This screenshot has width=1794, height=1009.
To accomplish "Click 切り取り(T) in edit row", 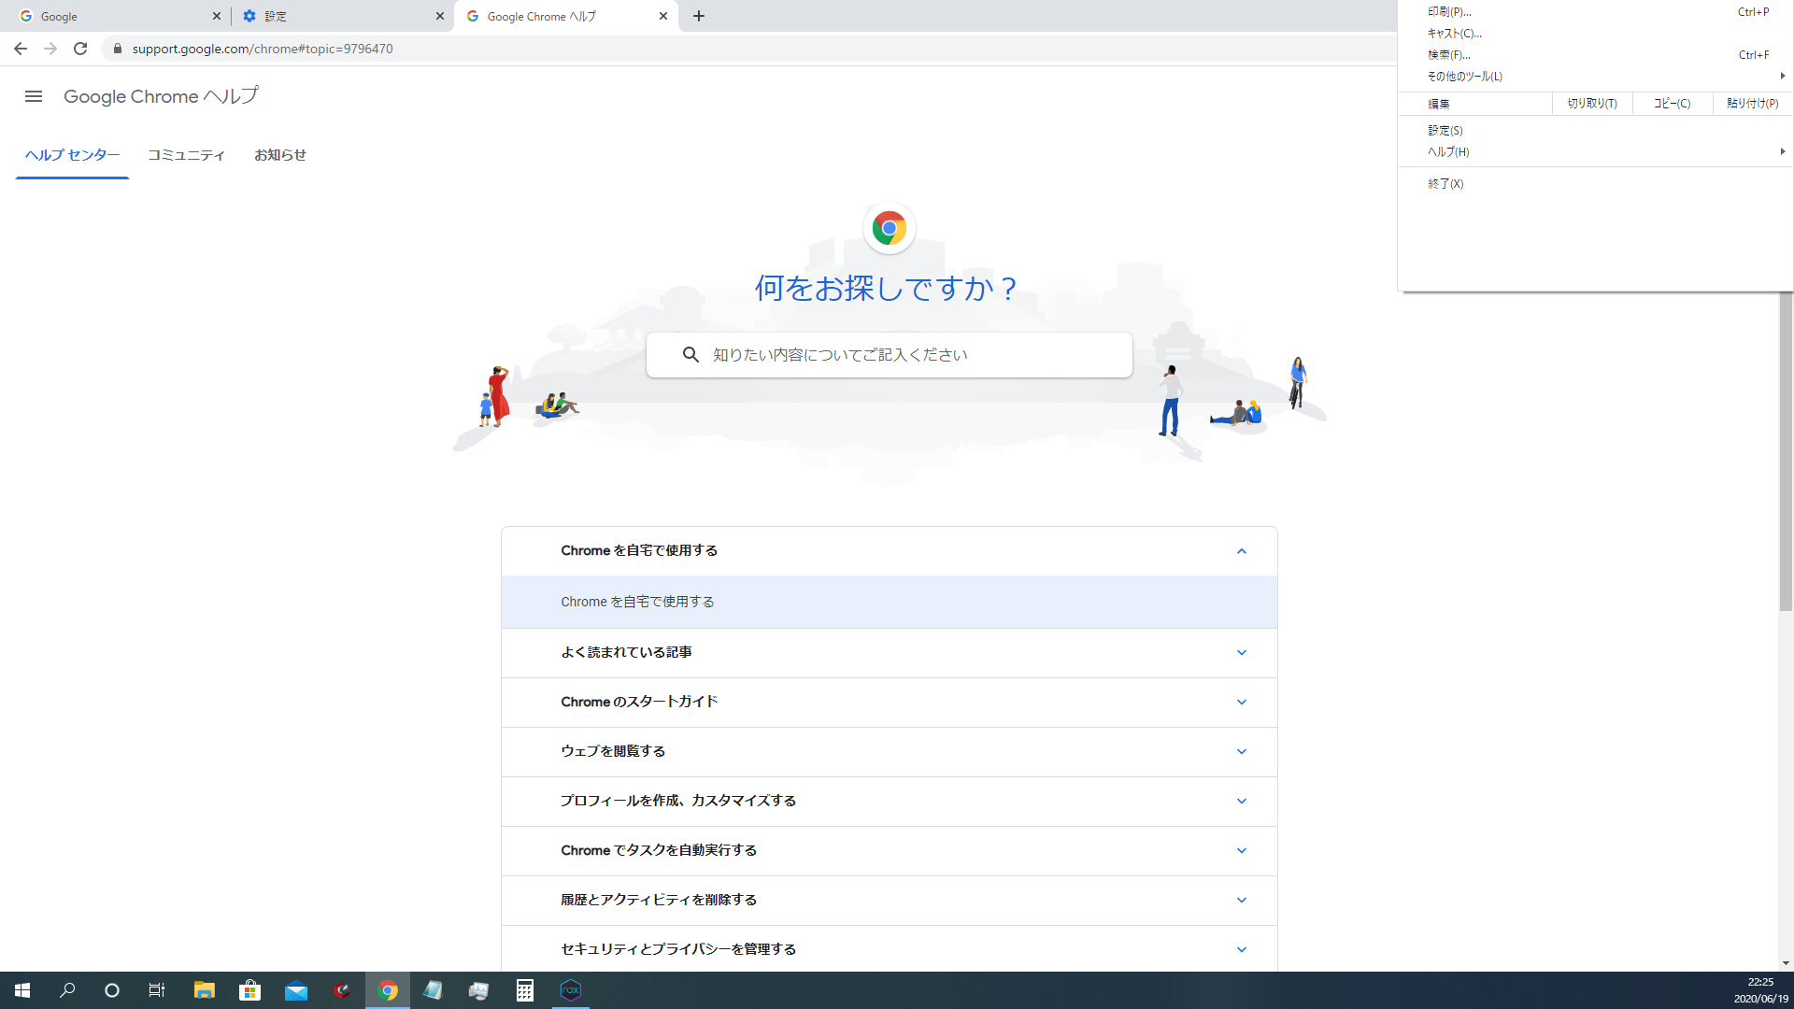I will (1592, 104).
